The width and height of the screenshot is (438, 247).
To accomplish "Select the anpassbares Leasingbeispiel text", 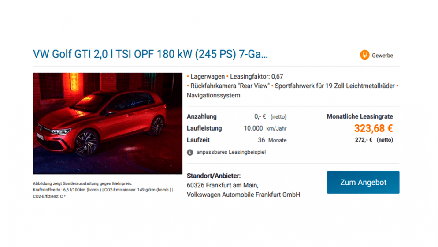I will click(x=231, y=152).
